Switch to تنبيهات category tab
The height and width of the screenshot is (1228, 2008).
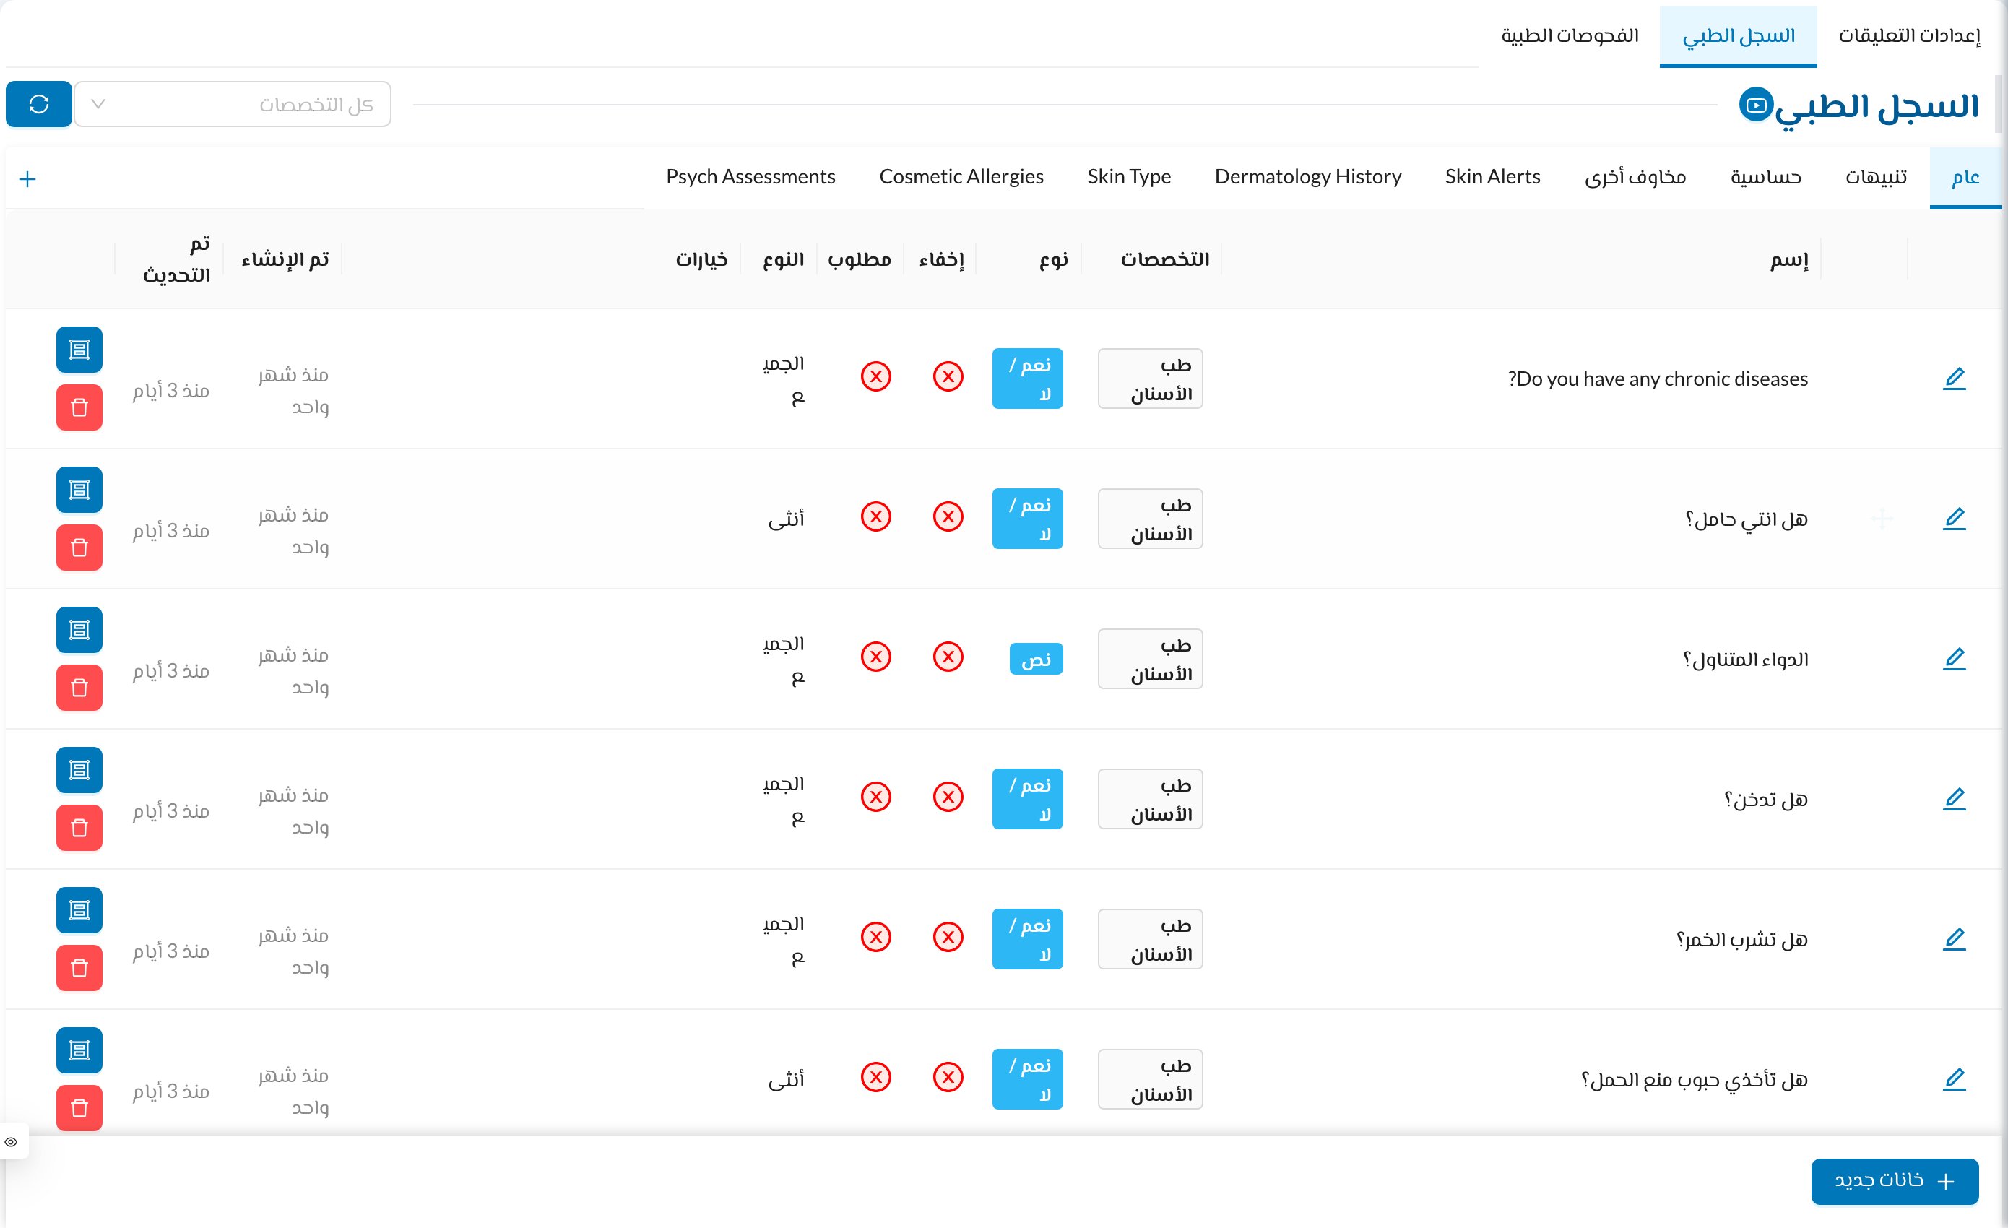[x=1876, y=177]
